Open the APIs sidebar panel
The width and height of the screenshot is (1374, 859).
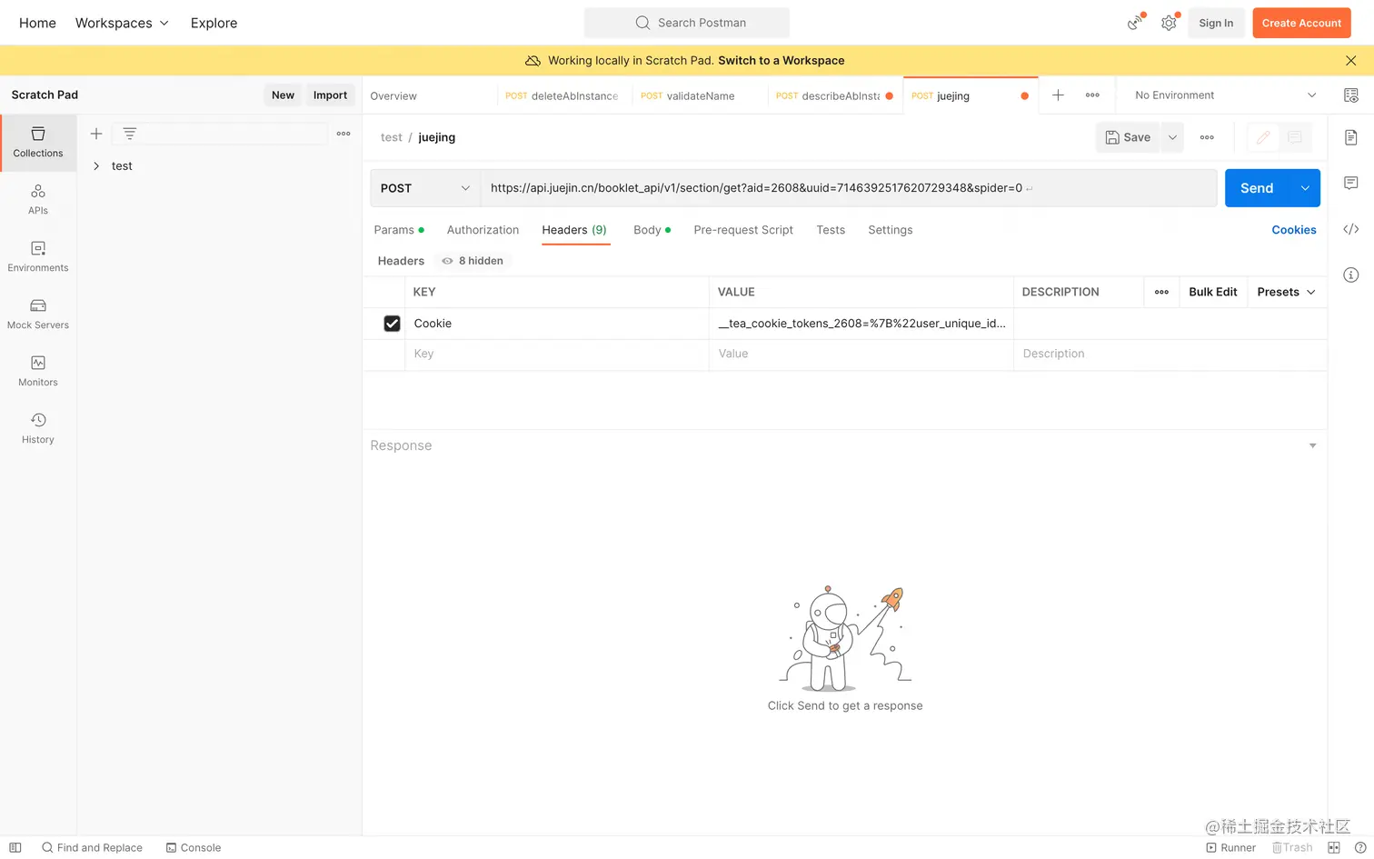[x=38, y=200]
